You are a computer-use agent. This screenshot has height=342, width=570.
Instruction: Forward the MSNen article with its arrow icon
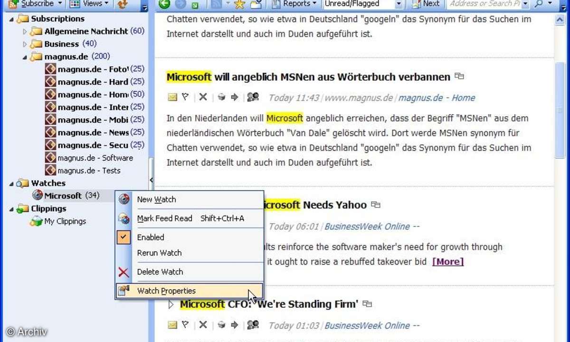235,97
